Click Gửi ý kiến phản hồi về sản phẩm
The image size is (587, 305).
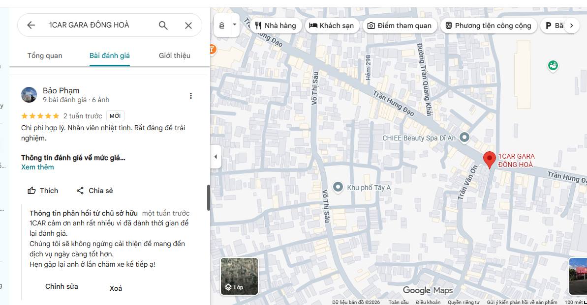click(x=522, y=302)
